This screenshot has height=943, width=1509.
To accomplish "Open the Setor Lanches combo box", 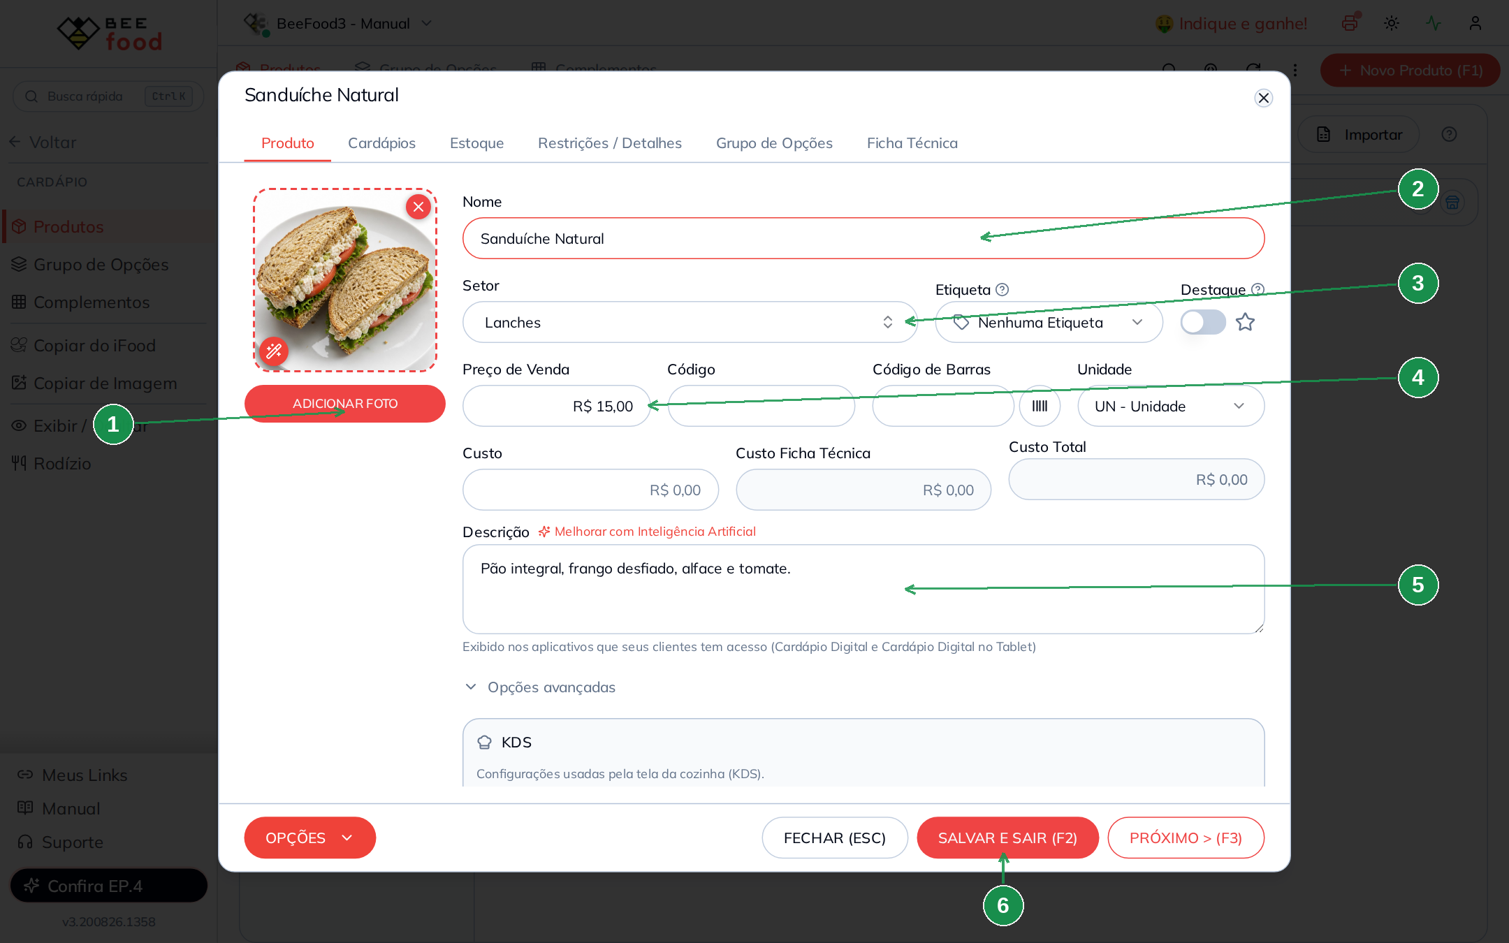I will (x=690, y=322).
